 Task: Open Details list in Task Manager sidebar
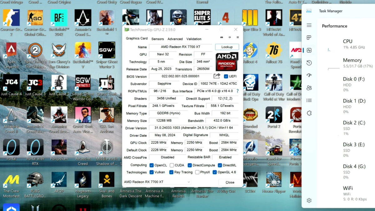point(309,100)
